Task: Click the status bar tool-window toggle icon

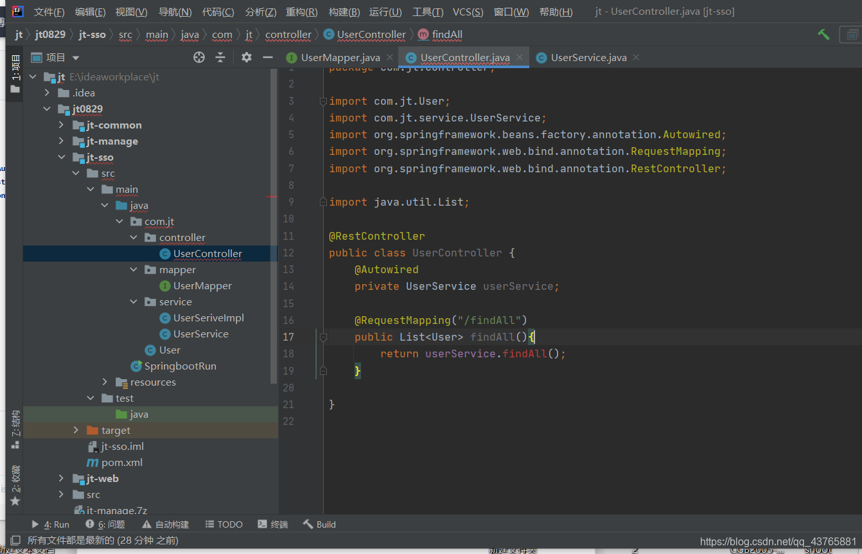Action: [15, 541]
